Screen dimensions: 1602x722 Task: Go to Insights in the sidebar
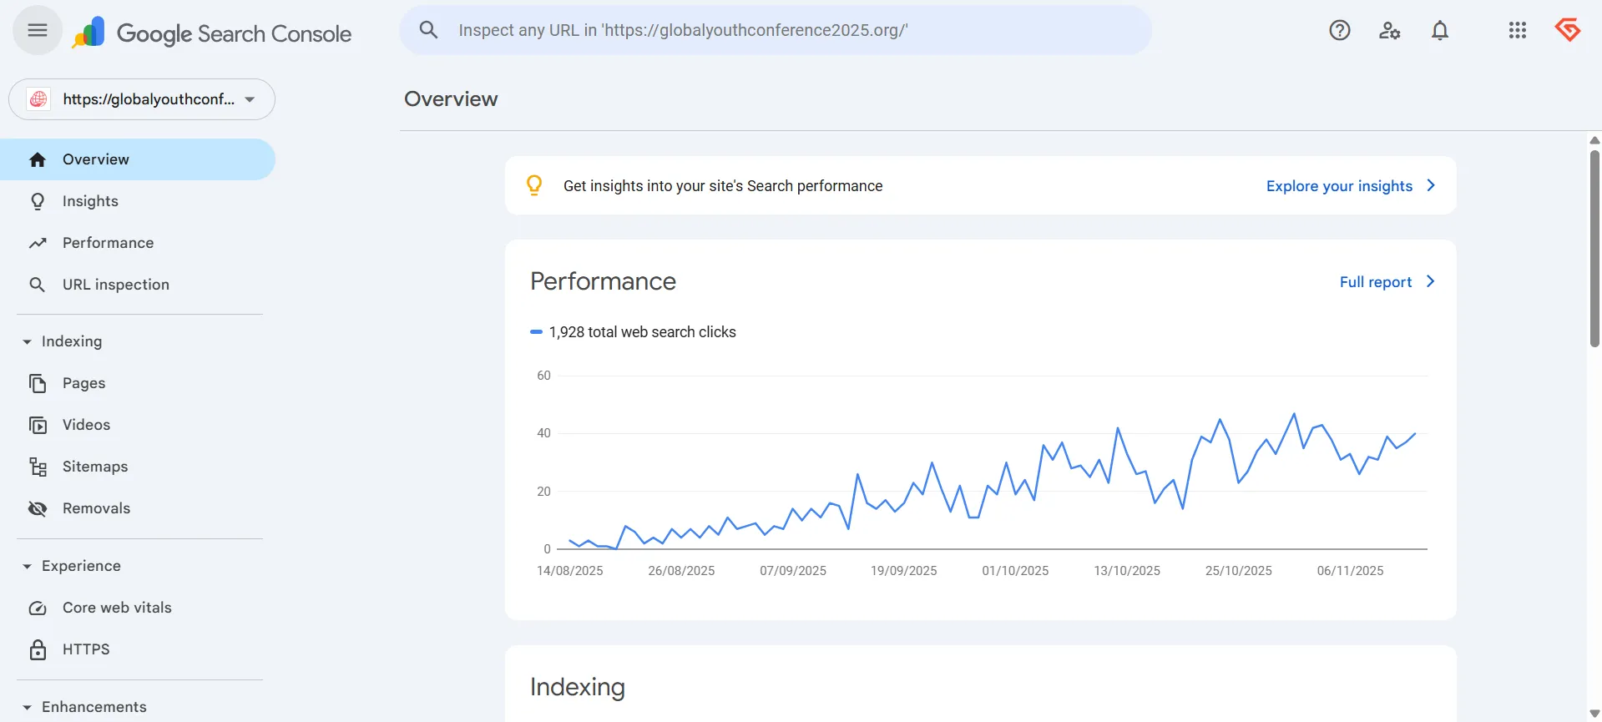(90, 201)
